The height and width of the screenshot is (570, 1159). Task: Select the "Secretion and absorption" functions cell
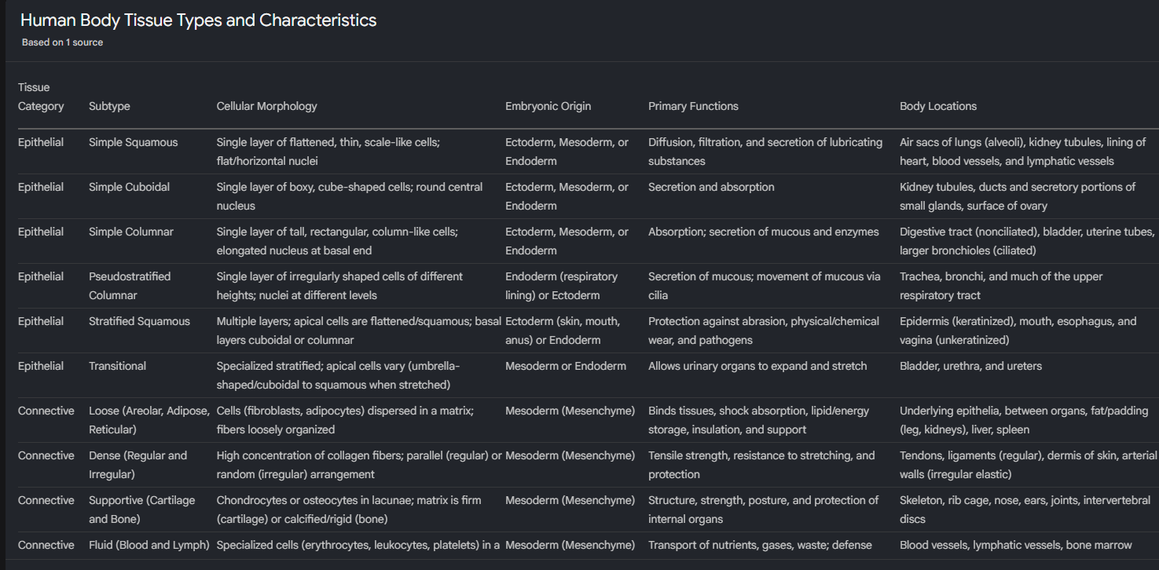click(x=711, y=187)
